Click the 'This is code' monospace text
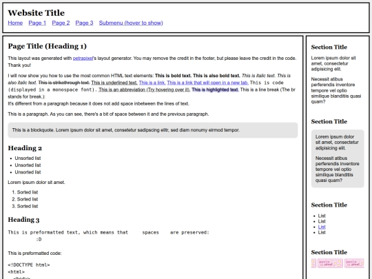This screenshot has height=279, width=372. pos(267,83)
